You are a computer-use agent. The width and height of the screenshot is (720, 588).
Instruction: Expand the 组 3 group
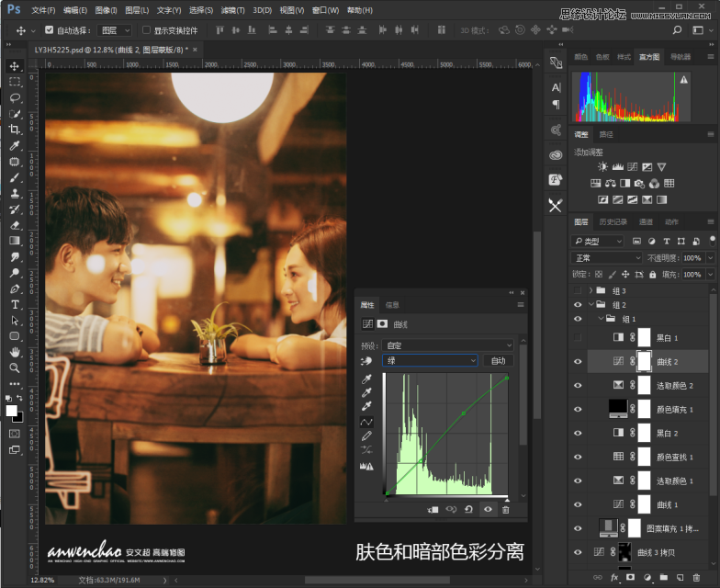point(591,290)
